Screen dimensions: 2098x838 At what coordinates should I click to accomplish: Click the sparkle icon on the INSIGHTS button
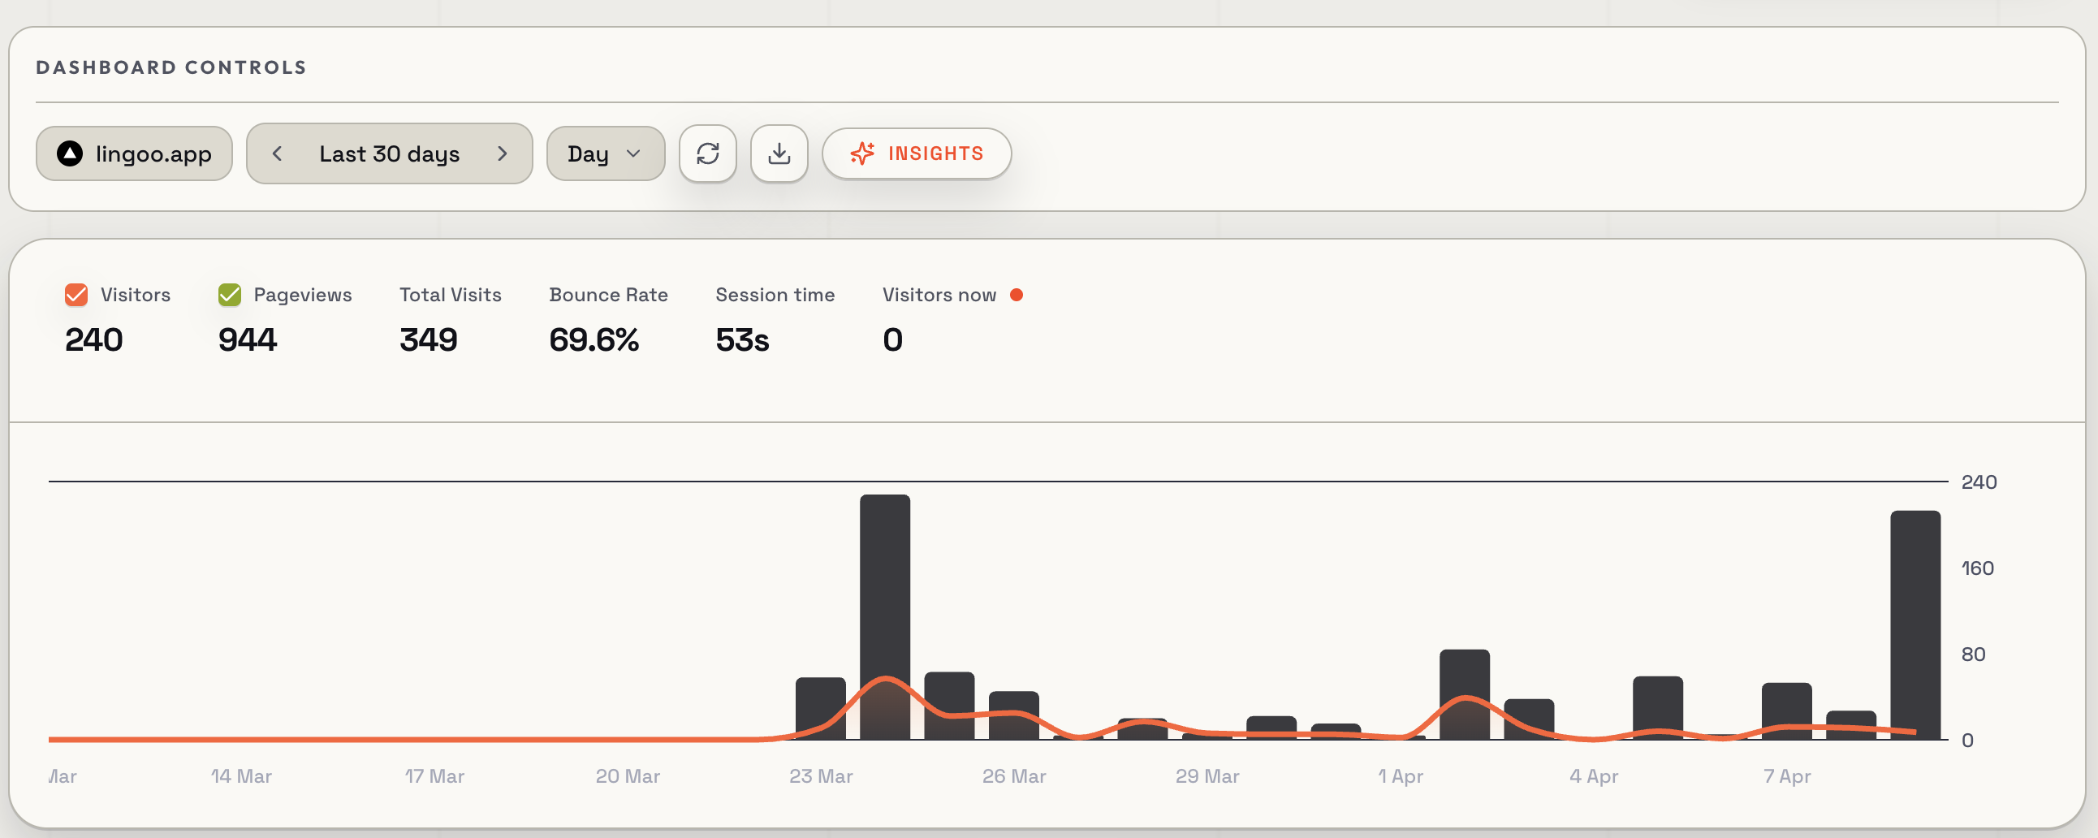pos(863,153)
